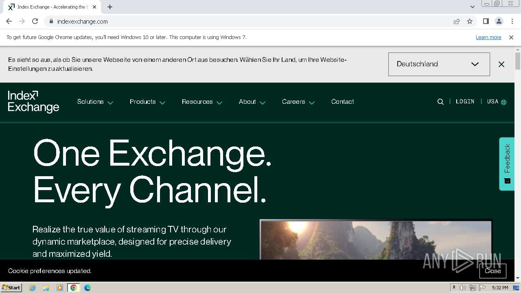This screenshot has height=293, width=521.
Task: Click the "Cookie preferences updated." message
Action: pyautogui.click(x=50, y=271)
